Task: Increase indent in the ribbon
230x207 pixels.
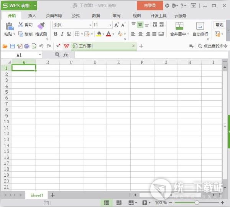Action: tap(161, 25)
